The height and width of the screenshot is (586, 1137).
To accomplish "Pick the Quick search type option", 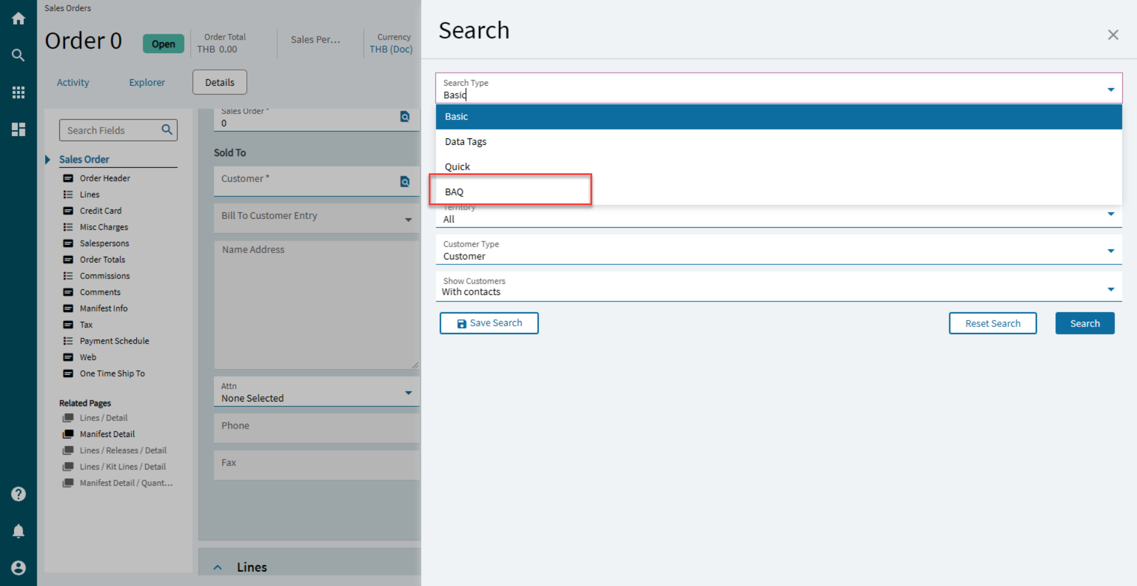I will [457, 167].
